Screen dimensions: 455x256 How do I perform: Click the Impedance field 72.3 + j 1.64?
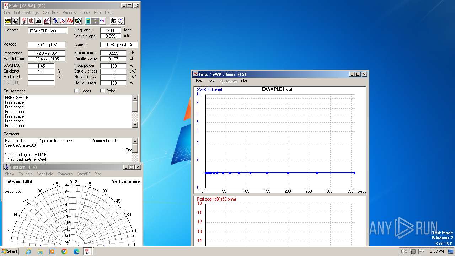pos(48,53)
